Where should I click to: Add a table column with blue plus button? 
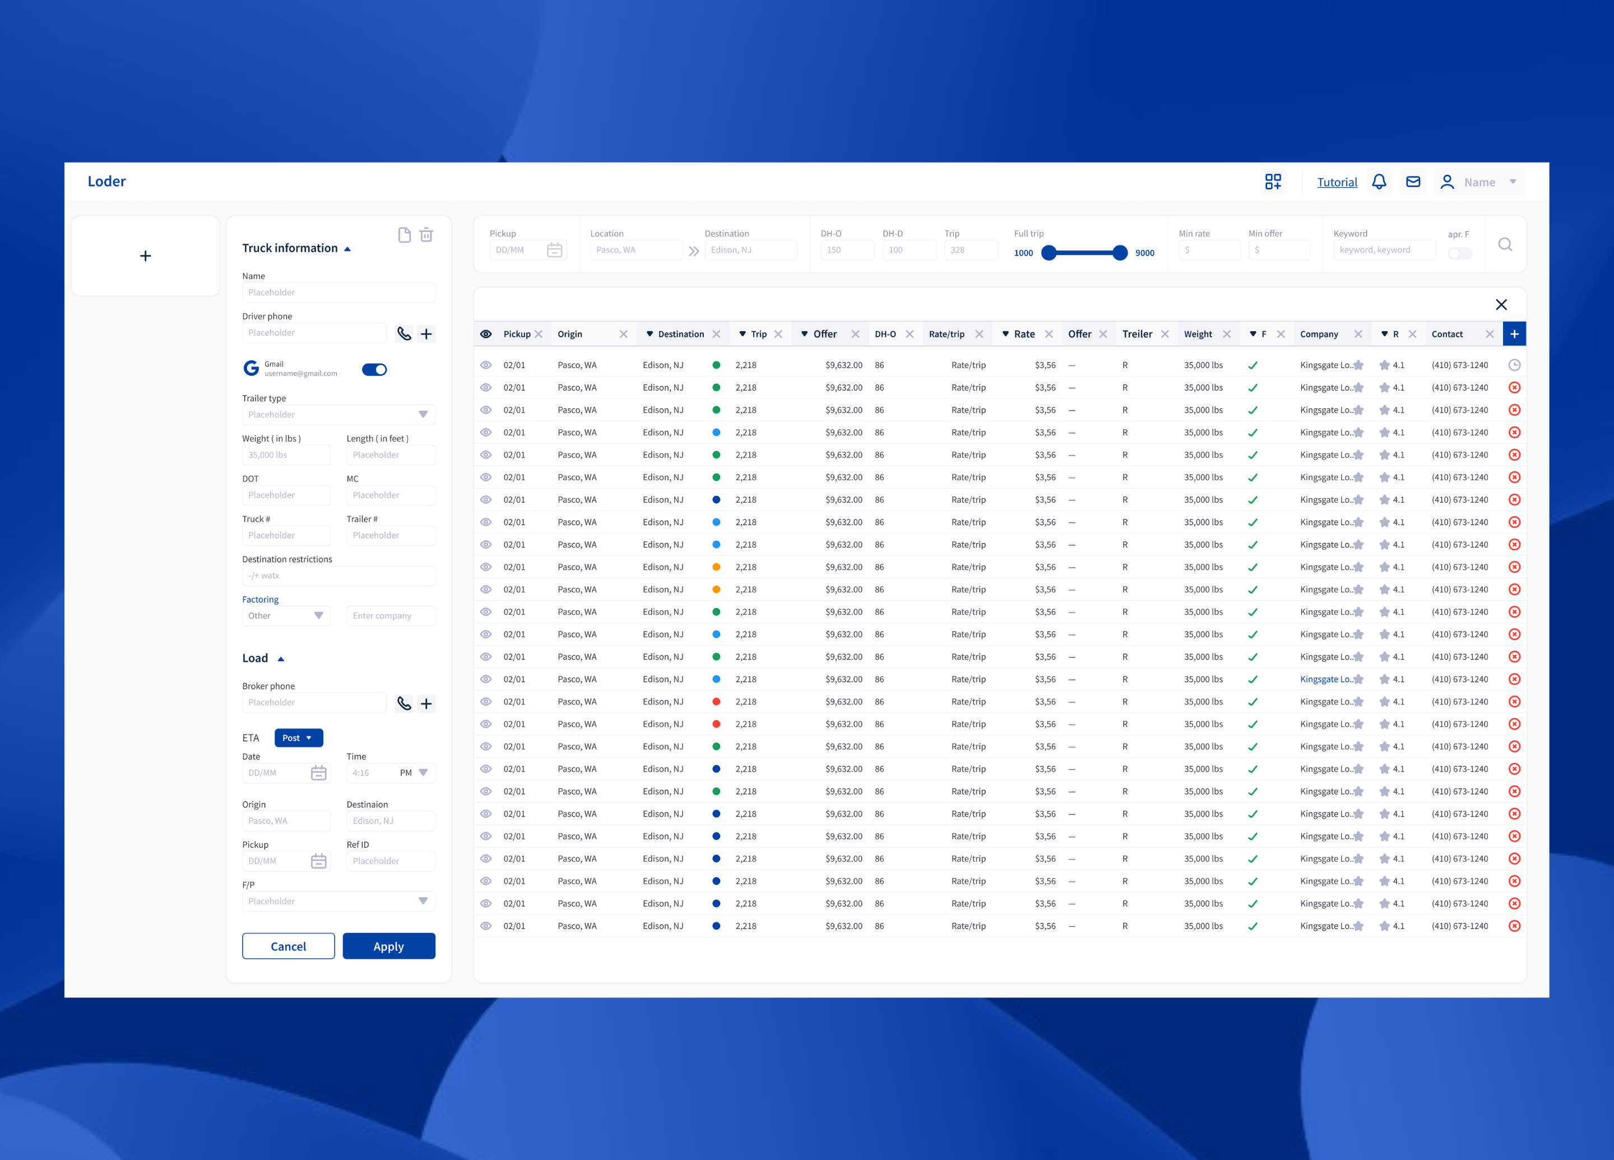tap(1514, 334)
